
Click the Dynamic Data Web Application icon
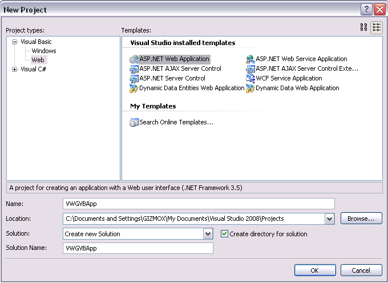point(250,88)
